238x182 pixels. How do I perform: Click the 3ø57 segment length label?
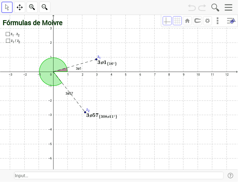[69, 94]
